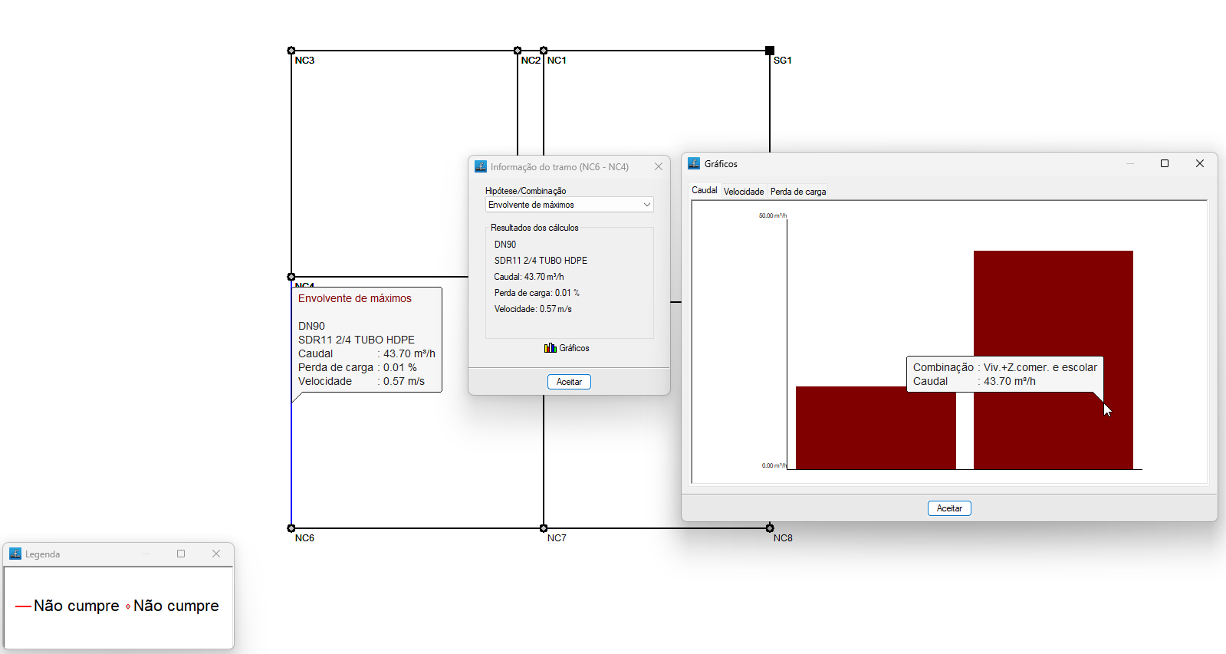This screenshot has width=1226, height=654.
Task: Select node NC3 on the network
Action: 291,51
